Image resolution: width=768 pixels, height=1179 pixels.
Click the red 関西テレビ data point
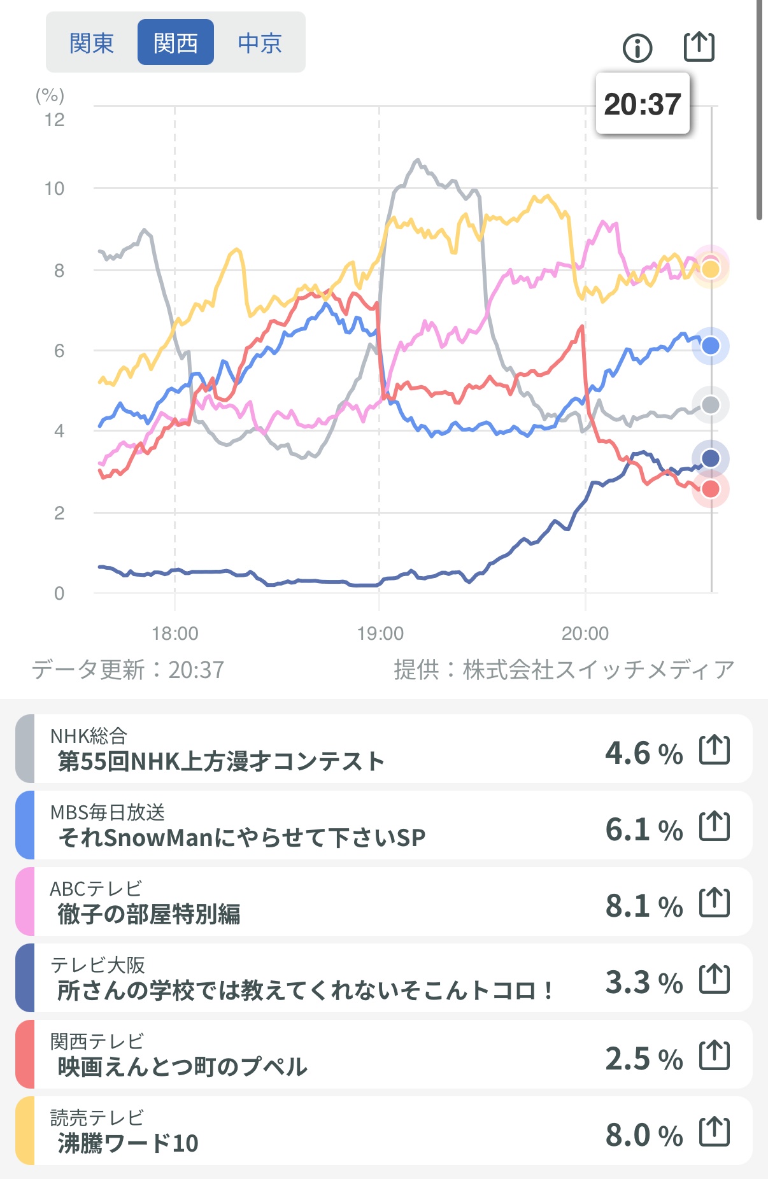(711, 489)
